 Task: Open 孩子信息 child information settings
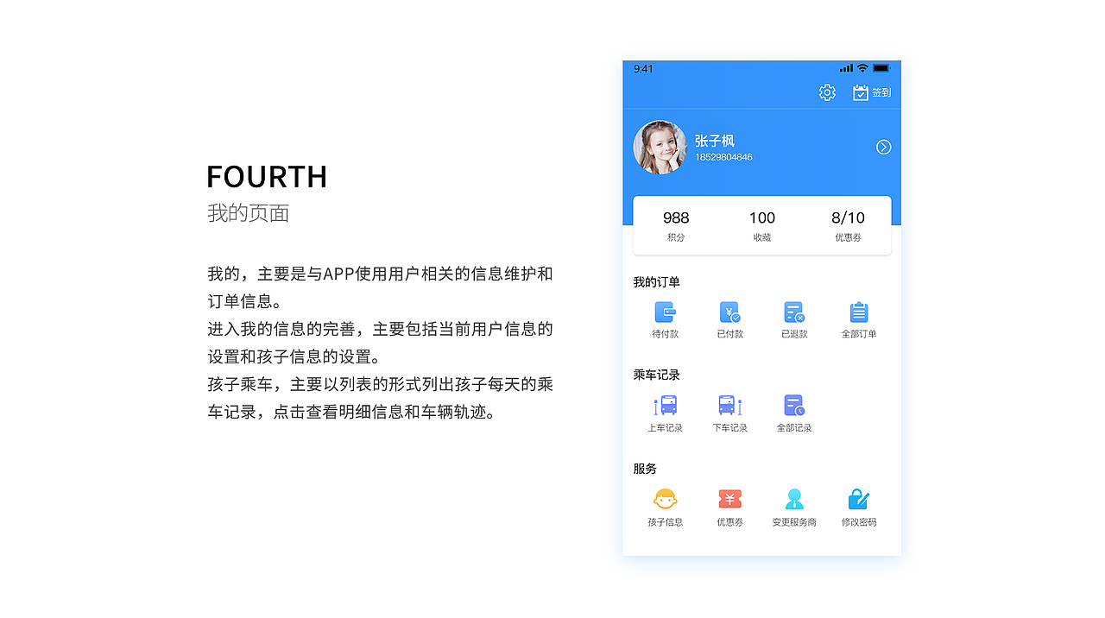pyautogui.click(x=665, y=499)
